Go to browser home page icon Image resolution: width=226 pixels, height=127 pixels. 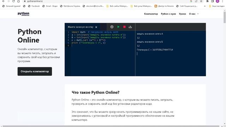[x=18, y=1]
